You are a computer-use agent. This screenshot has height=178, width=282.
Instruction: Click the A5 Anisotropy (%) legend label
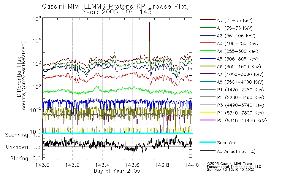[x=236, y=152]
